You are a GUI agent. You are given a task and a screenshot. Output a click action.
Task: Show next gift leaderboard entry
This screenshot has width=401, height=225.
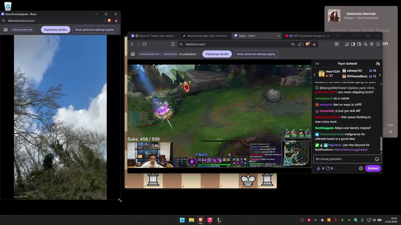pos(380,75)
